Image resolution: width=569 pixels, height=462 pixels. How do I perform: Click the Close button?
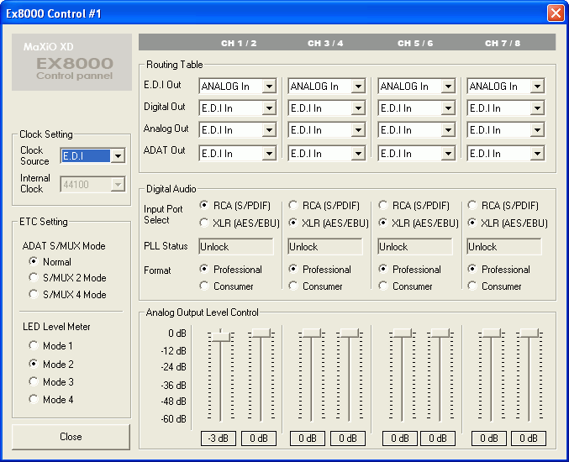[x=71, y=437]
